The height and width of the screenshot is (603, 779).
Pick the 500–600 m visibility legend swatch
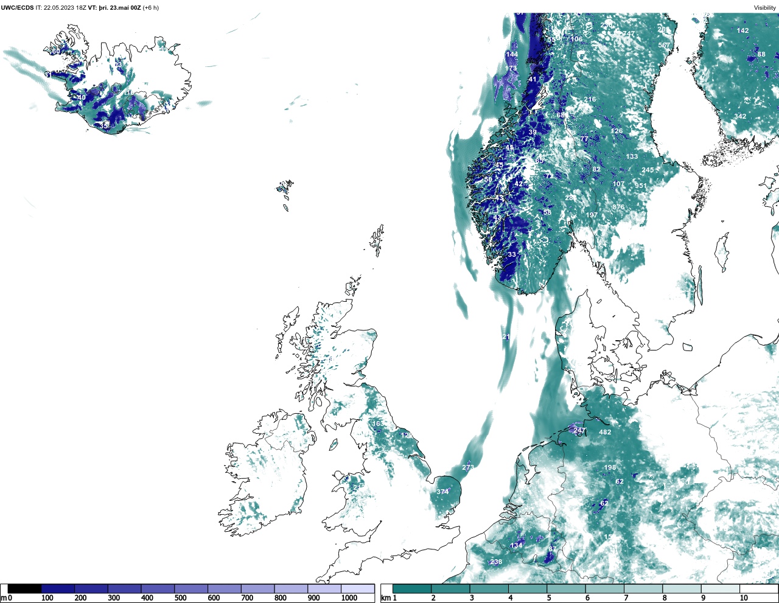[x=191, y=588]
